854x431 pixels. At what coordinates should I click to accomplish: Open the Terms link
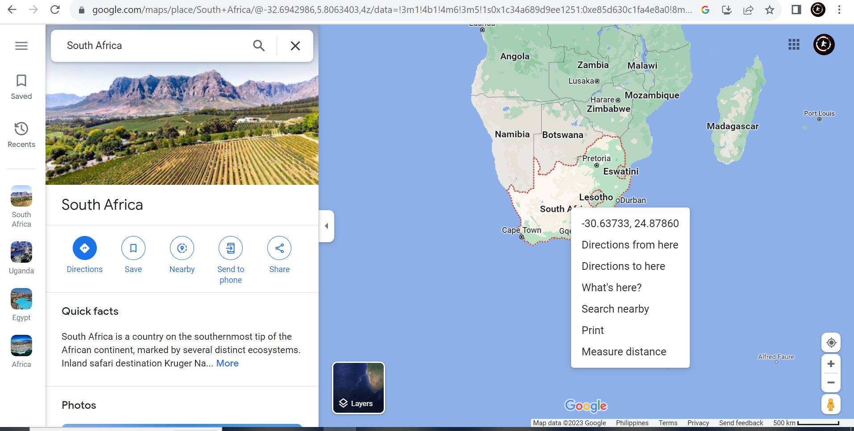coord(668,423)
